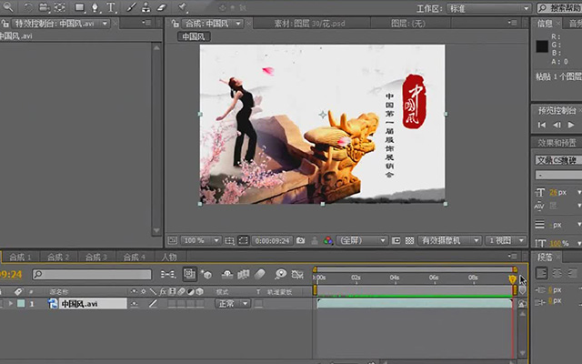Click the current time 0:00:09:24 in viewer
The height and width of the screenshot is (364, 582).
click(x=272, y=240)
